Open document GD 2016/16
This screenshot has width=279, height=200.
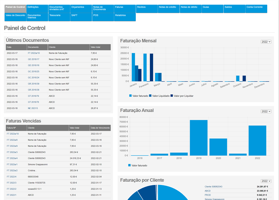pyautogui.click(x=33, y=65)
